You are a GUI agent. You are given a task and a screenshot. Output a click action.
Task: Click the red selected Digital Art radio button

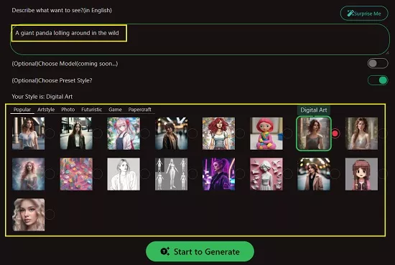pyautogui.click(x=335, y=134)
